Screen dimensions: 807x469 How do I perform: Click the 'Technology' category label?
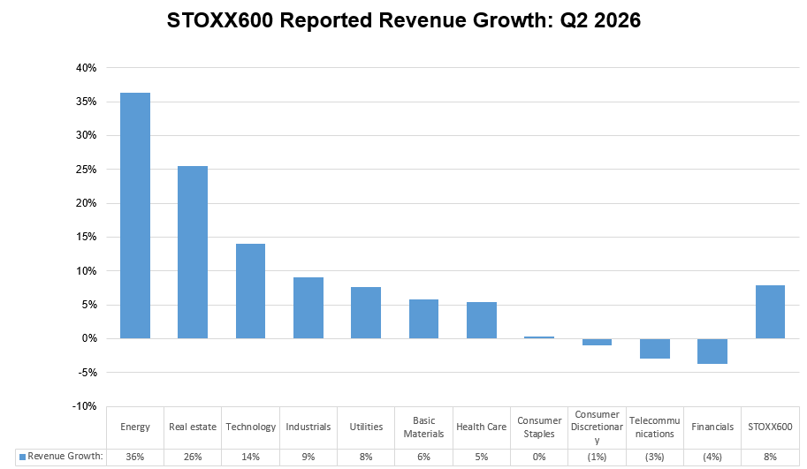pos(251,427)
